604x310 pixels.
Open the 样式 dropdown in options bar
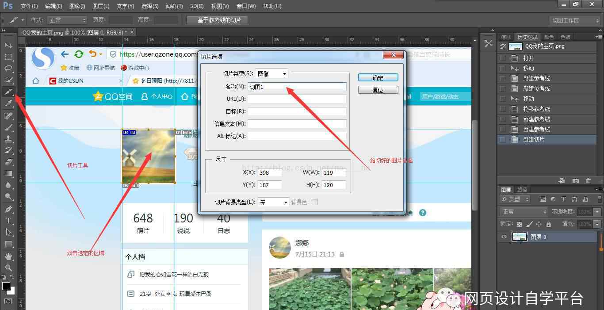click(68, 20)
